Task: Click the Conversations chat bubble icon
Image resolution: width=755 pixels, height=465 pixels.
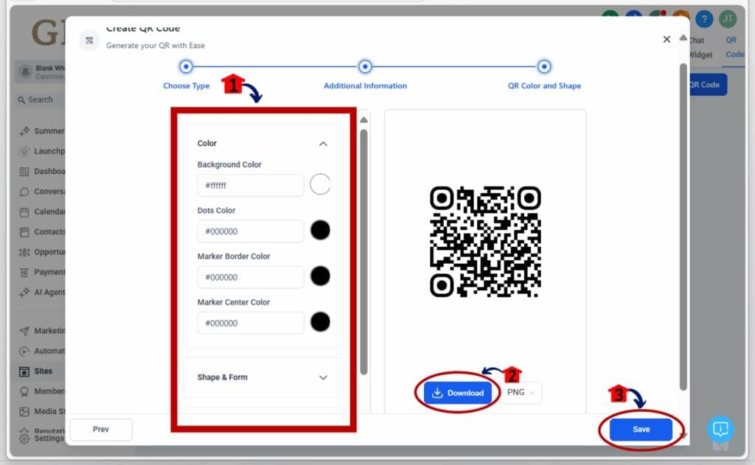Action: click(24, 192)
